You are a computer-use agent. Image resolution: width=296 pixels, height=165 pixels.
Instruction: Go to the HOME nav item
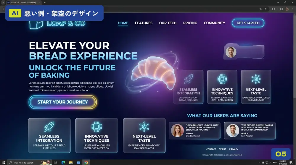pos(123,23)
